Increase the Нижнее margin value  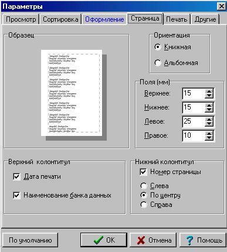tap(209, 105)
